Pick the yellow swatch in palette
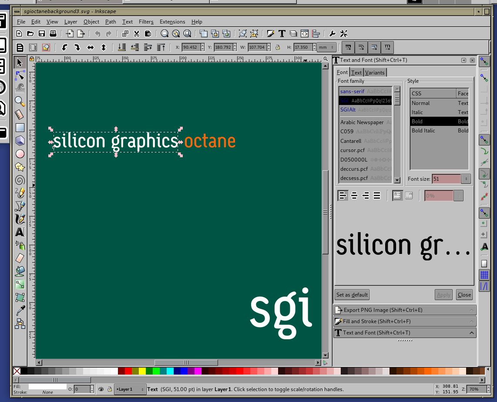Image resolution: width=497 pixels, height=402 pixels. pos(142,371)
